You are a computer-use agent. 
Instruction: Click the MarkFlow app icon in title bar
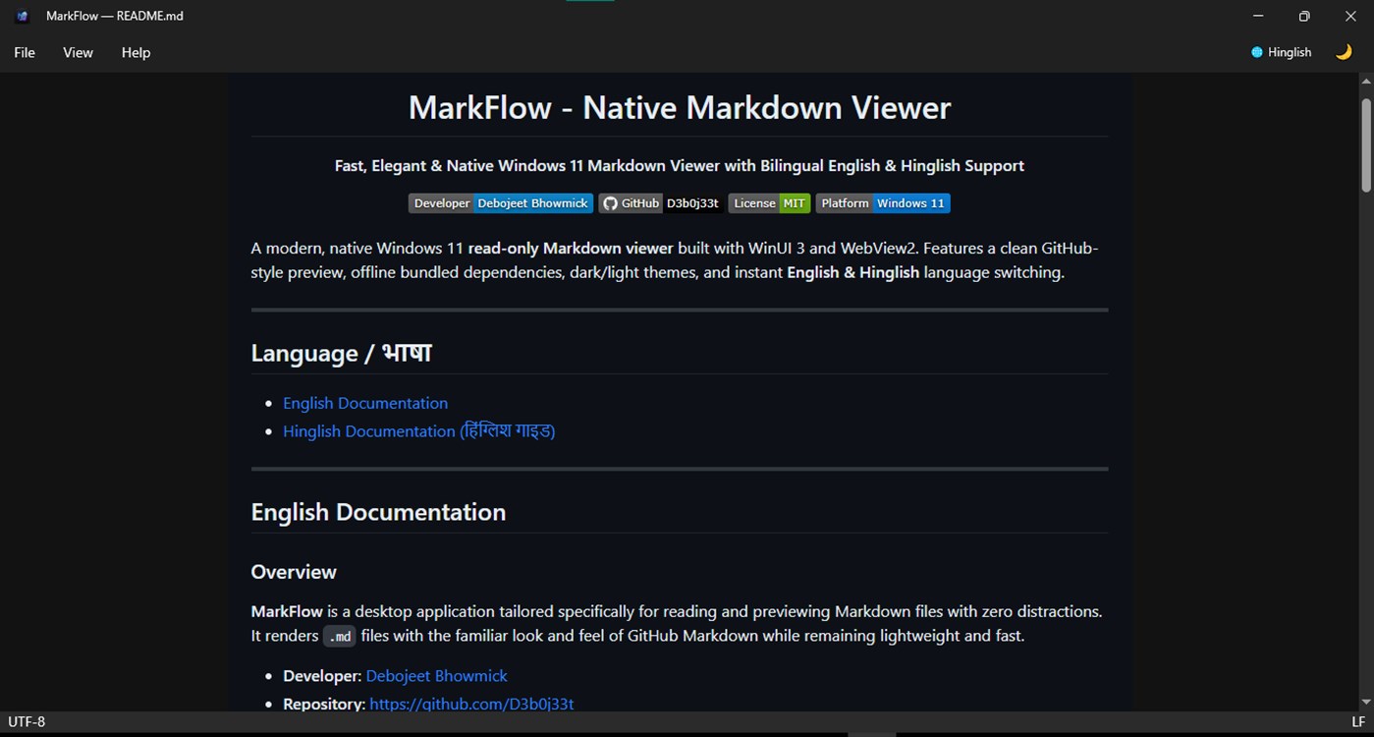point(23,16)
